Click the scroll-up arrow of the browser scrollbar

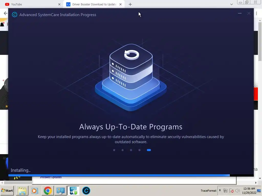(260, 20)
